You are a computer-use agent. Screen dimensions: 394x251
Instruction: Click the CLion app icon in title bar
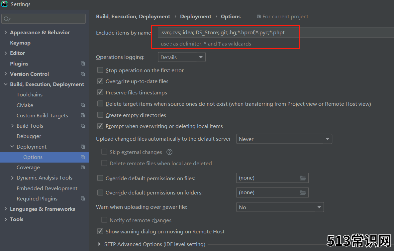pyautogui.click(x=4, y=4)
